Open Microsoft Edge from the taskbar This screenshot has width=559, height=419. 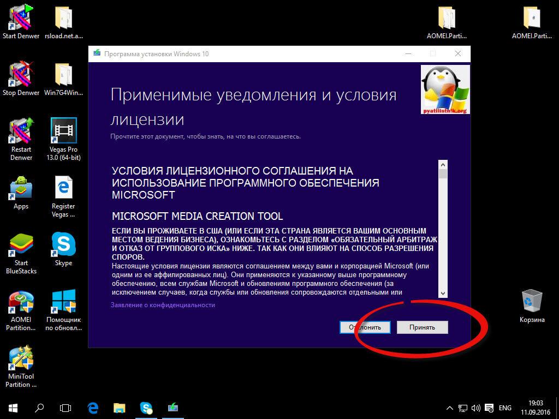pyautogui.click(x=93, y=408)
